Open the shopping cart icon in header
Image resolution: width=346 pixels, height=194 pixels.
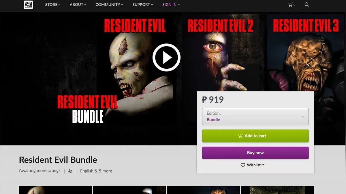pos(290,5)
